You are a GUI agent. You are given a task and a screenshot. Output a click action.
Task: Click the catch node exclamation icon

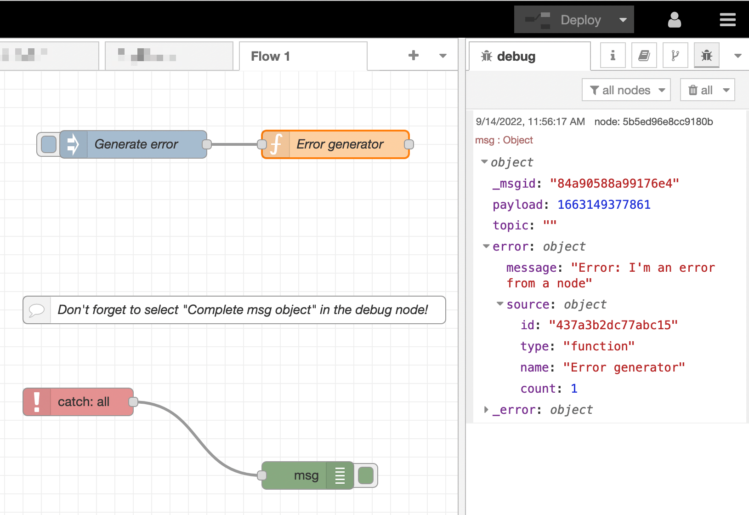pyautogui.click(x=37, y=402)
